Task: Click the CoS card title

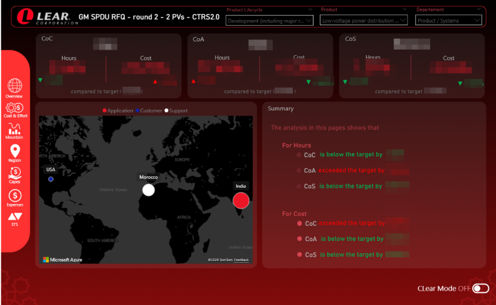Action: 351,39
